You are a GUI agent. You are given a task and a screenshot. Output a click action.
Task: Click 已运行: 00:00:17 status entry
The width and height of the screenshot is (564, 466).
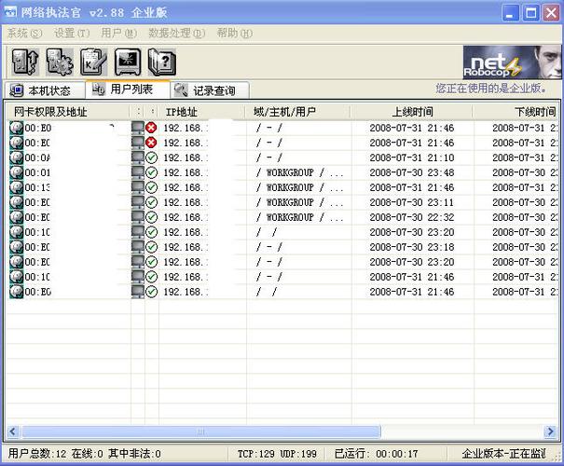[377, 454]
